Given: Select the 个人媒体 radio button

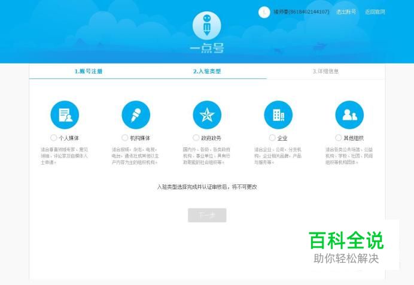Looking at the screenshot, I should point(54,138).
